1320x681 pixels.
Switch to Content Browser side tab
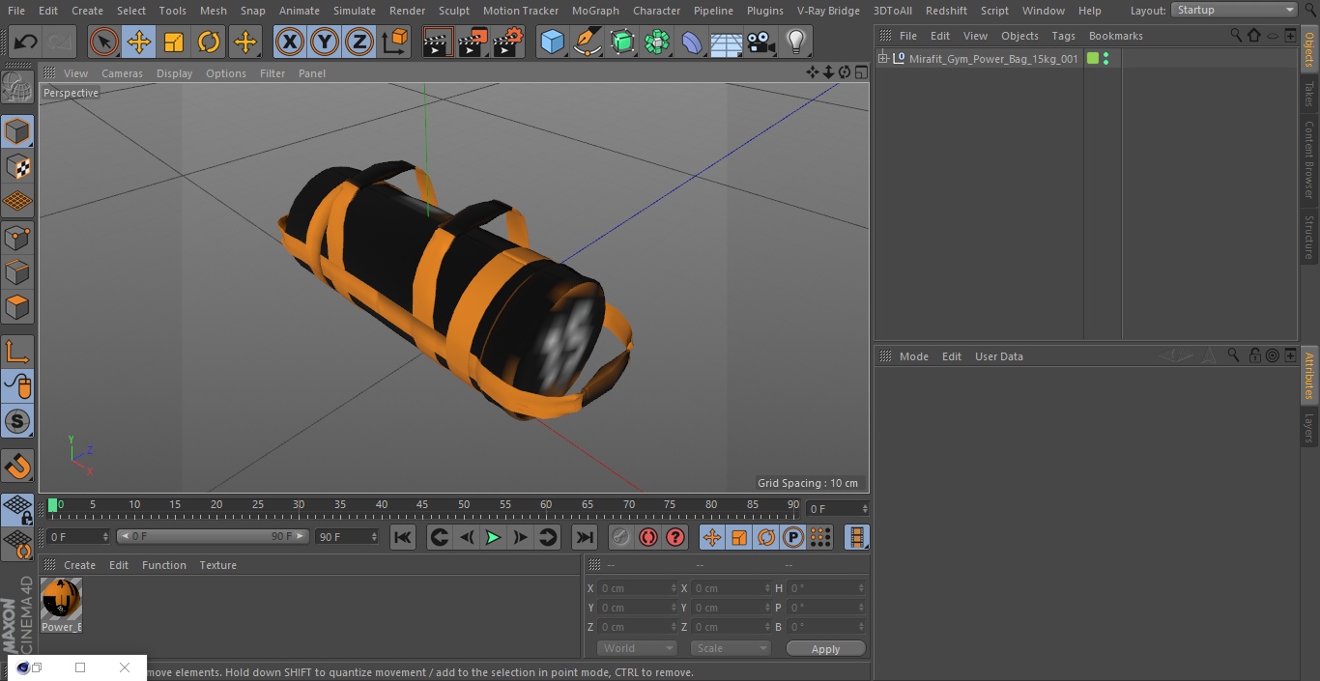[x=1309, y=159]
